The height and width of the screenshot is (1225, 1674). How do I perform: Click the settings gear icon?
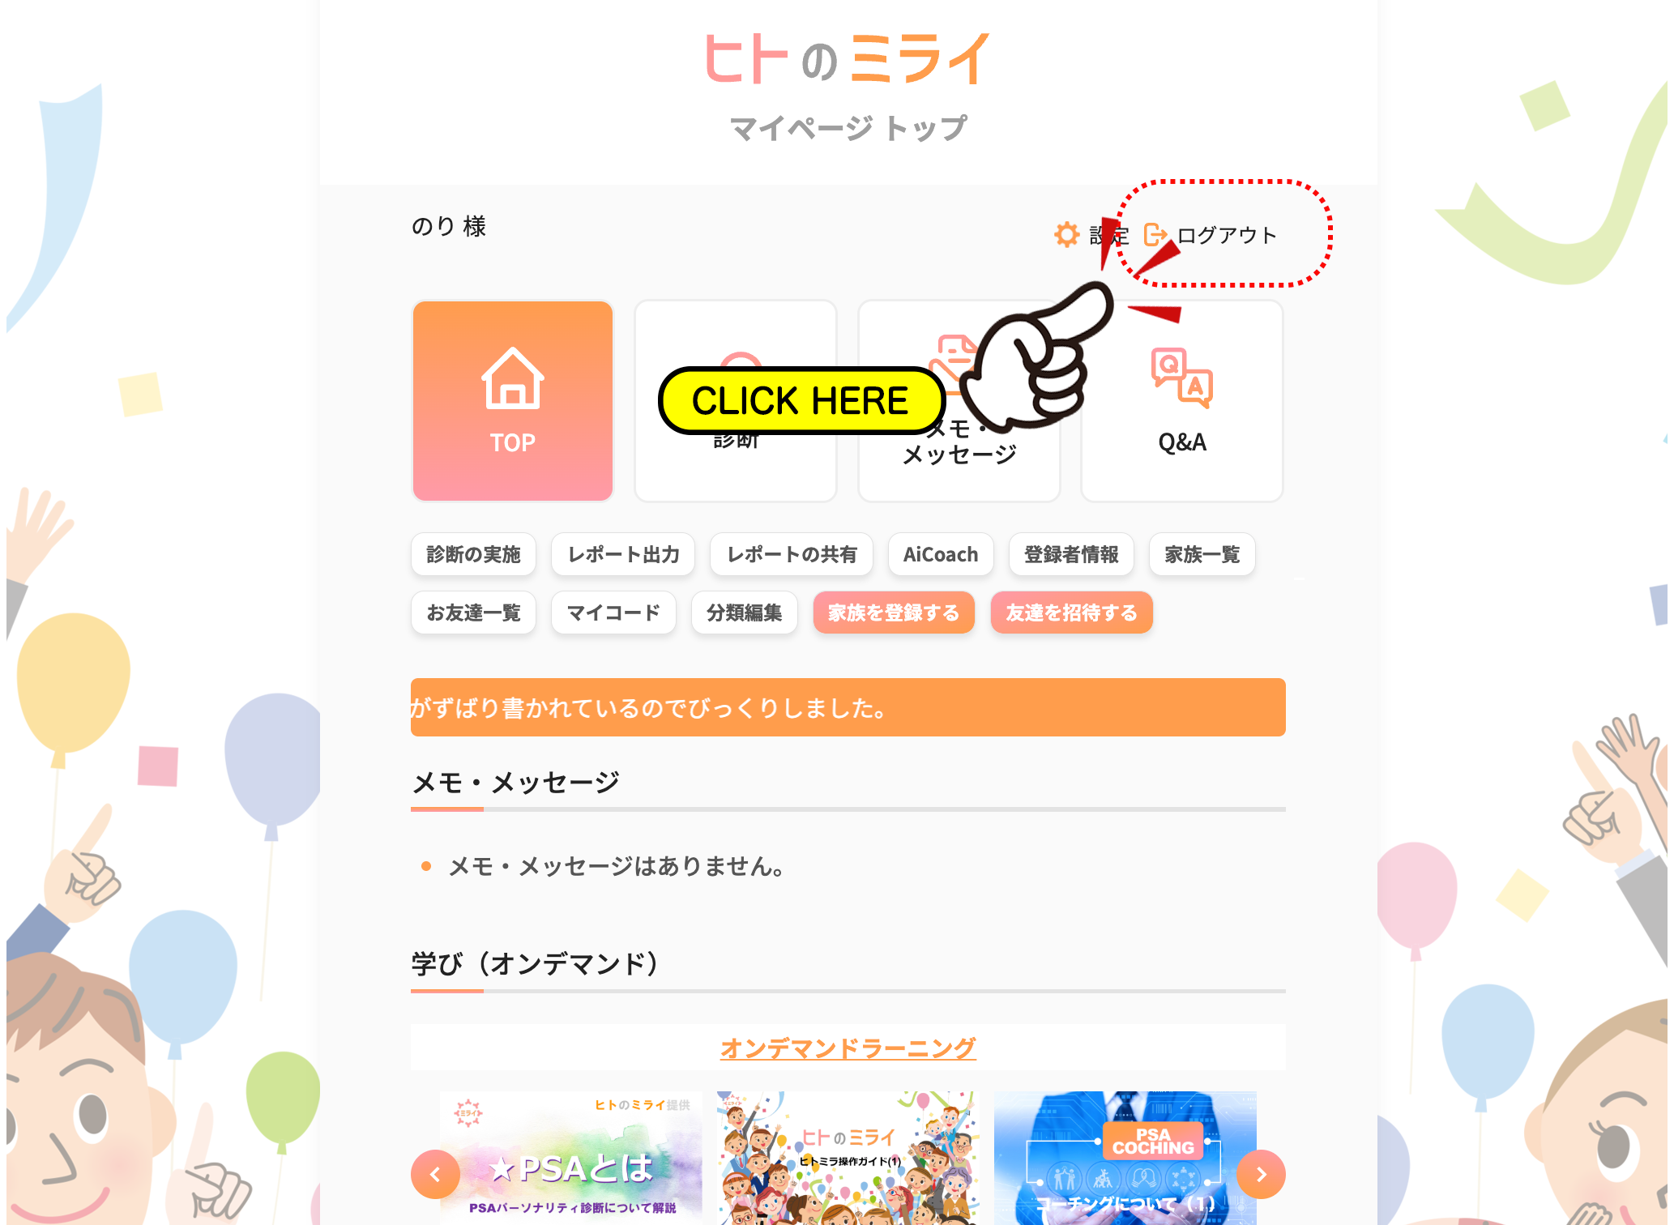(x=1066, y=235)
